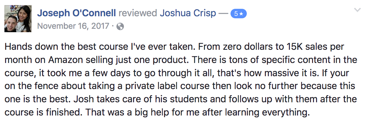
Task: Open the post options chevron menu
Action: (357, 10)
